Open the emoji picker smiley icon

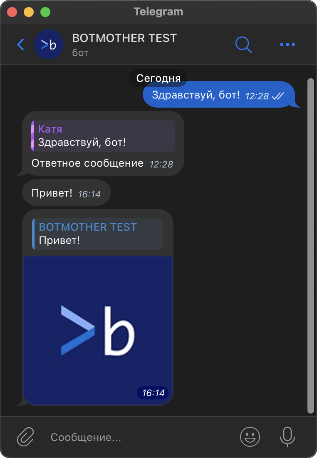click(x=250, y=437)
